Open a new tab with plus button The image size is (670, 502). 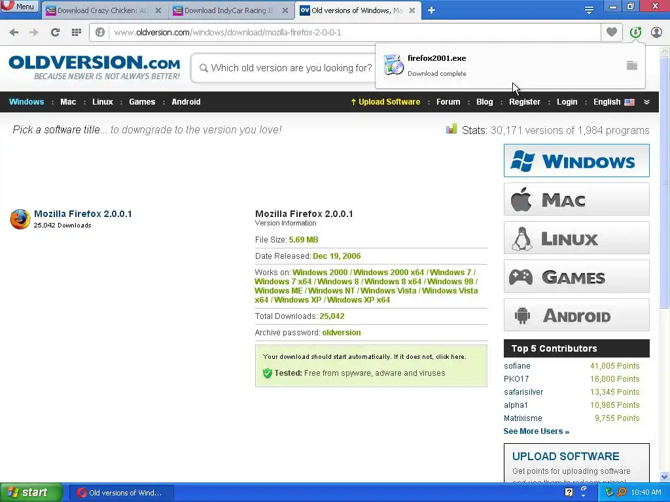pos(431,10)
